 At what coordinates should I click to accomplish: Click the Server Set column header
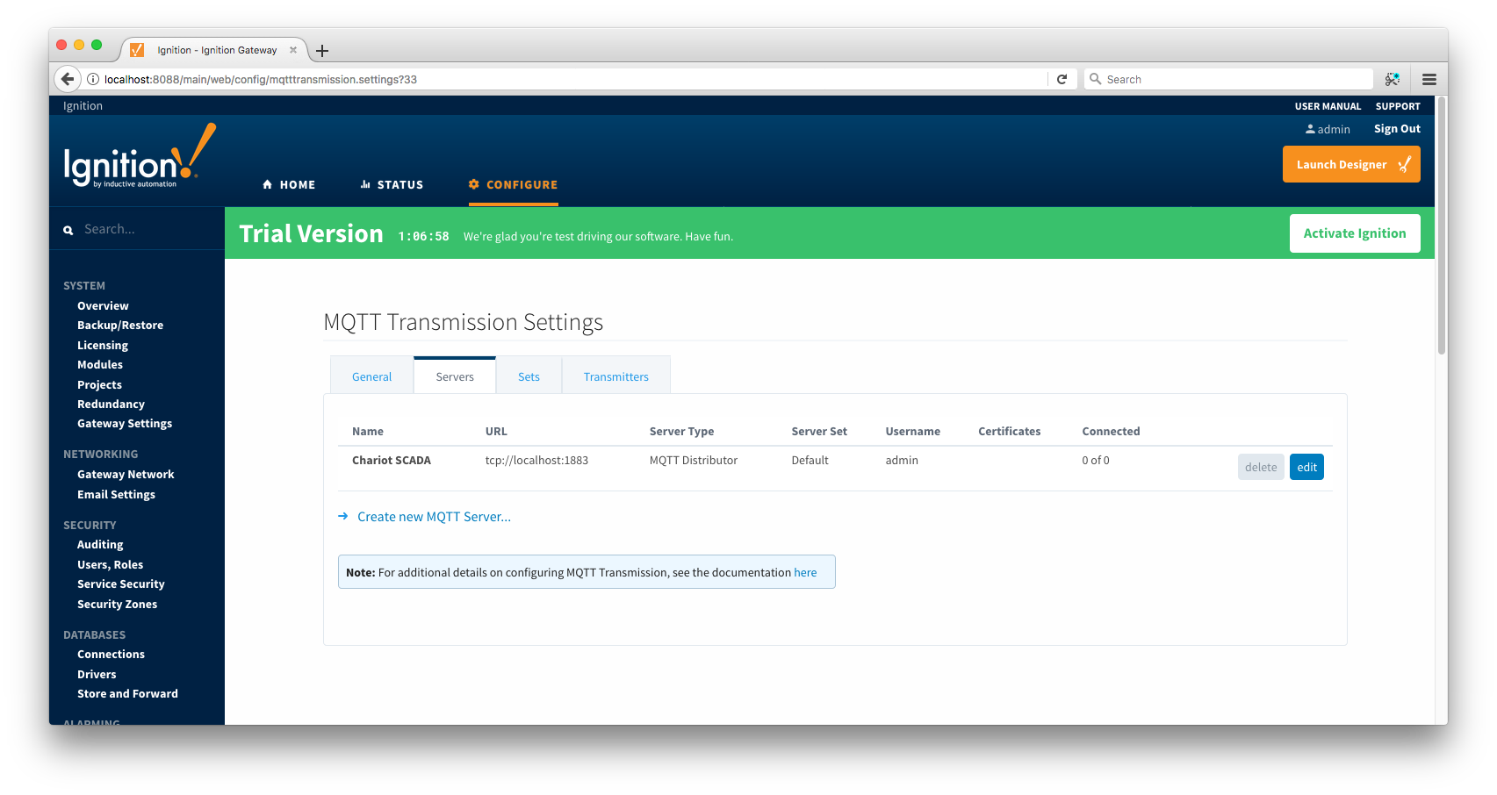[x=819, y=431]
